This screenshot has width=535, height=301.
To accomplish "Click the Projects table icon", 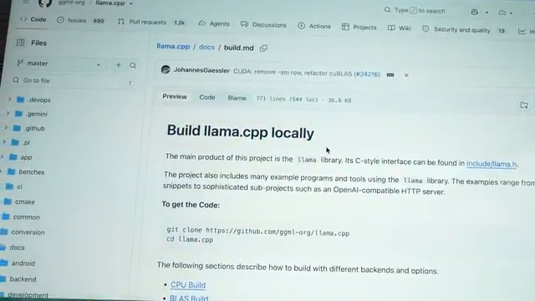I will click(345, 27).
